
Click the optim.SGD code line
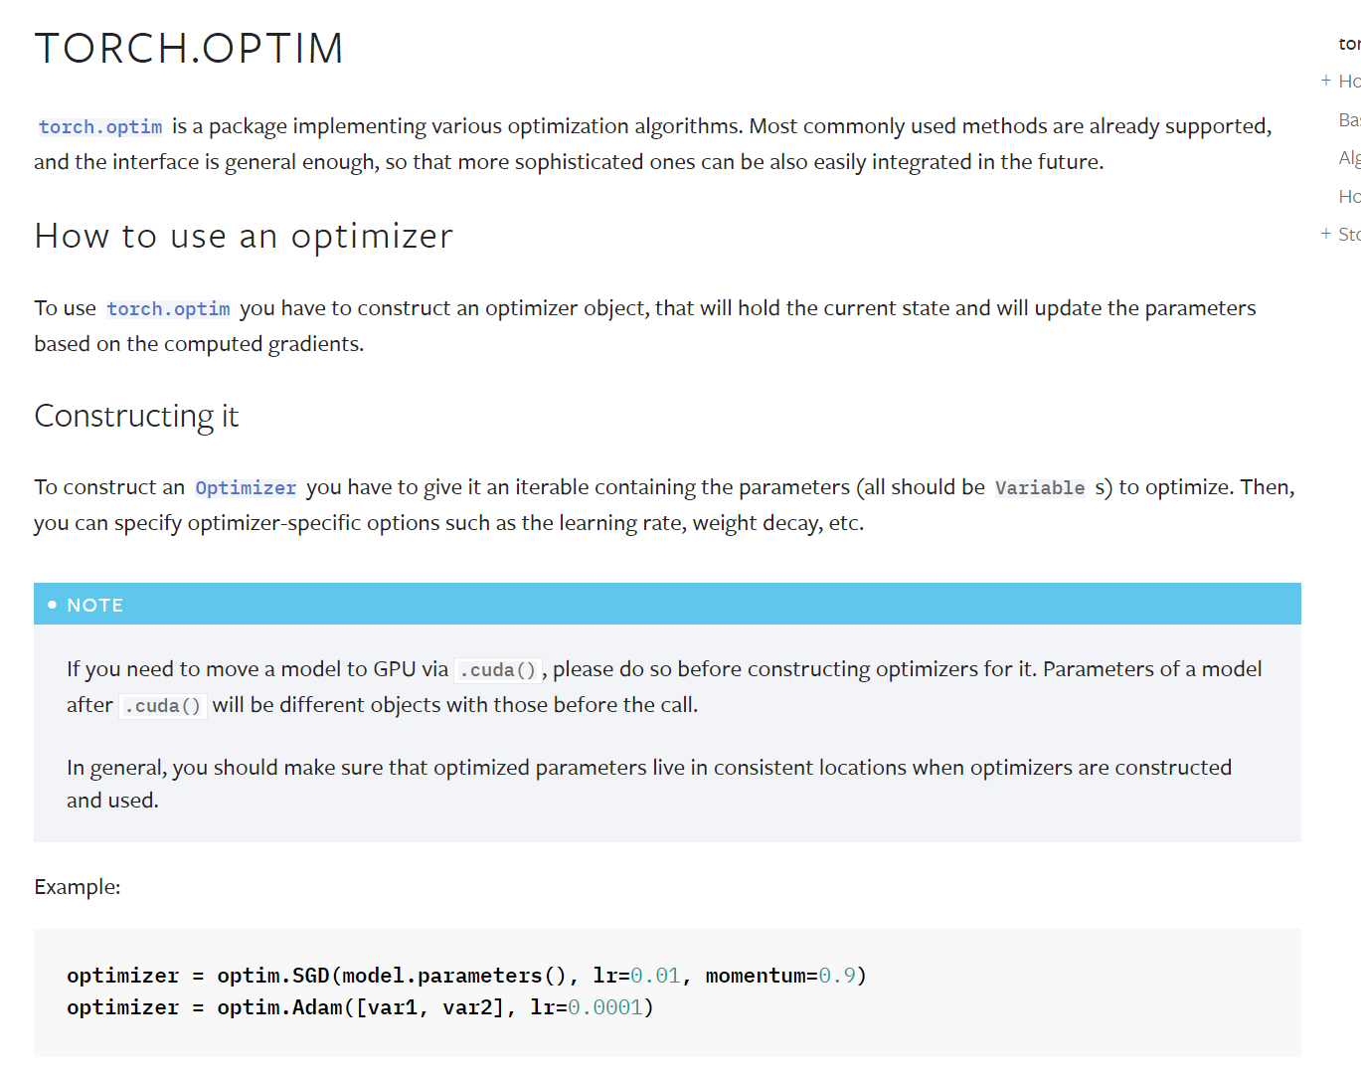coord(466,976)
